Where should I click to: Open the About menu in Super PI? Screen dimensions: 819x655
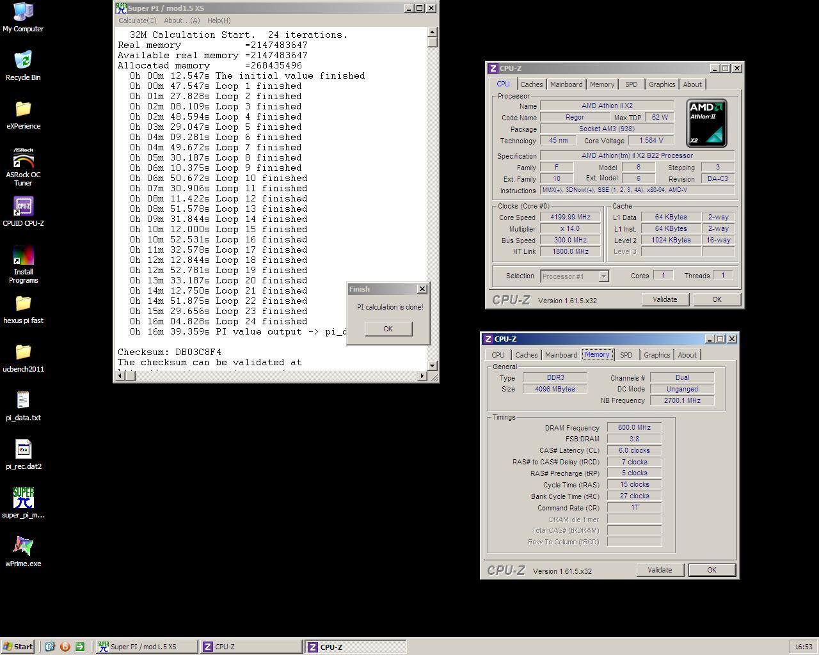point(182,20)
